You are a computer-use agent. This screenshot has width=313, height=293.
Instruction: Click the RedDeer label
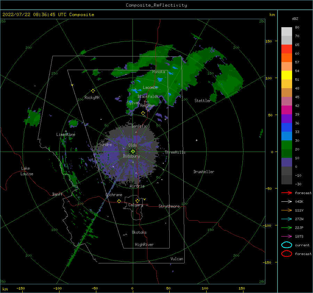pos(147,106)
